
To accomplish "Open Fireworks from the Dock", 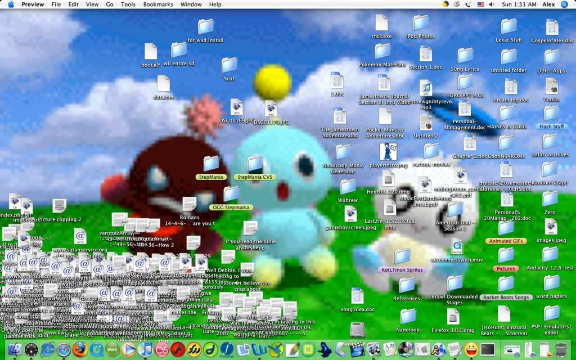I will click(194, 349).
